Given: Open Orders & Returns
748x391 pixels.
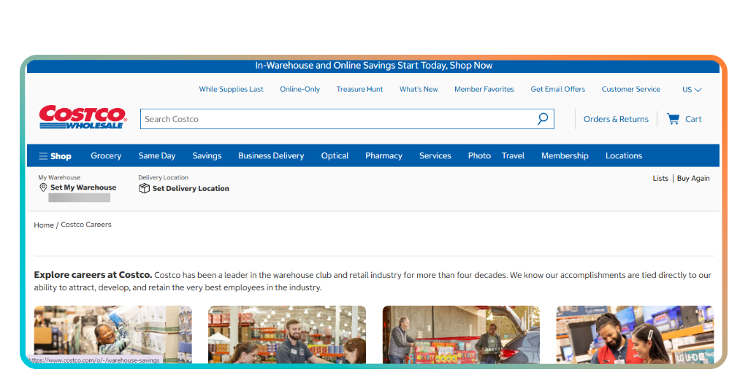Looking at the screenshot, I should [616, 119].
